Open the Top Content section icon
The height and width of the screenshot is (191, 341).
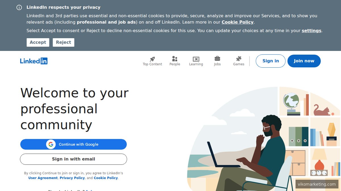point(152,59)
